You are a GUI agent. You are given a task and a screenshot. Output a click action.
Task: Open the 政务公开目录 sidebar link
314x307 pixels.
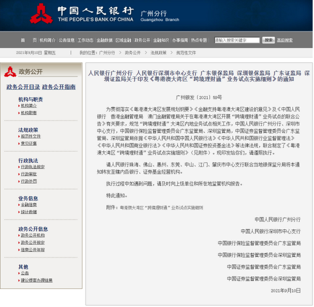click(x=23, y=87)
